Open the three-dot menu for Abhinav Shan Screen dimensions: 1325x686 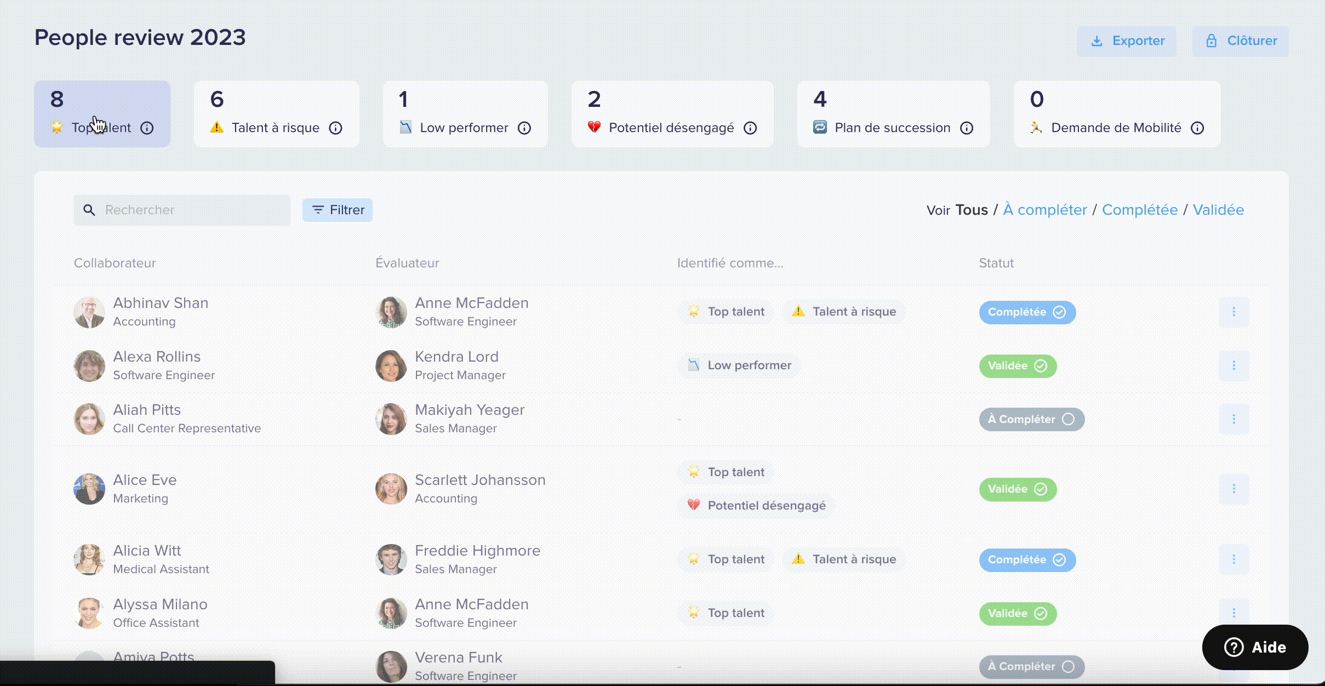1234,312
